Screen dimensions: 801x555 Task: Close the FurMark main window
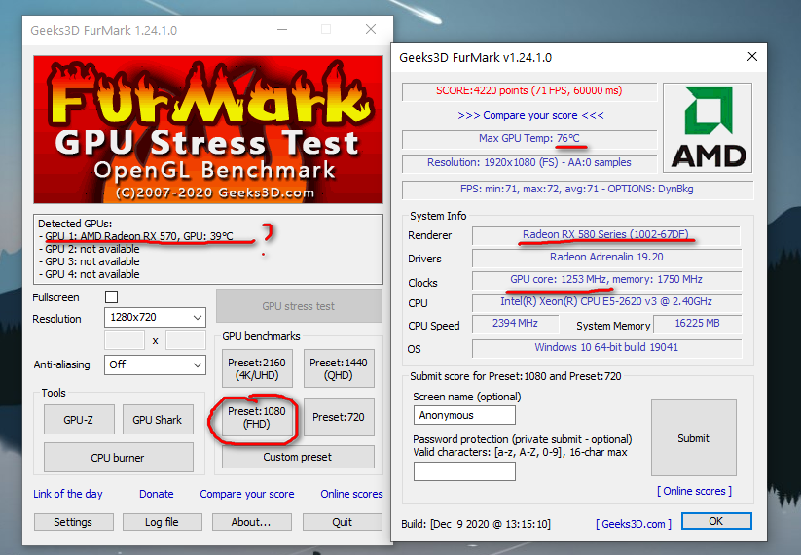pyautogui.click(x=371, y=29)
